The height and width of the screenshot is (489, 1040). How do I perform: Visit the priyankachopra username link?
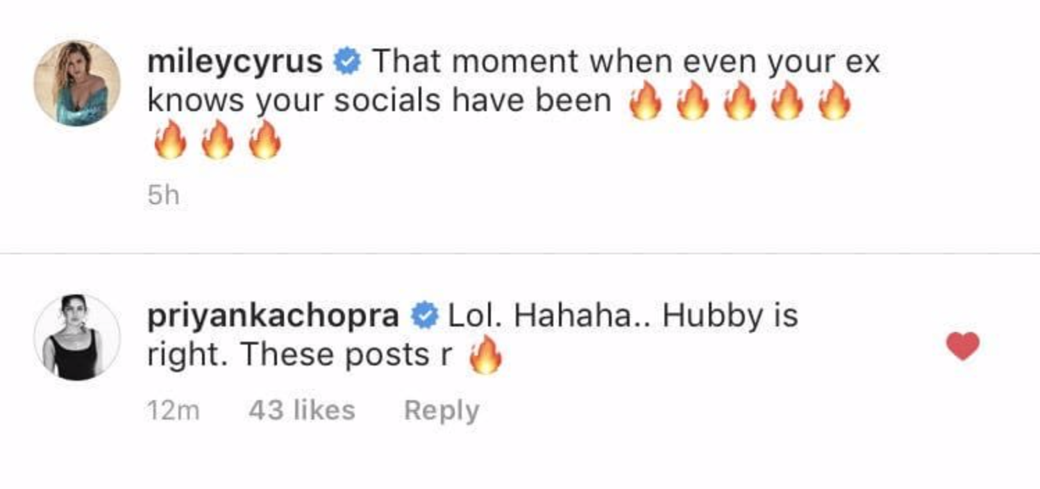[273, 317]
